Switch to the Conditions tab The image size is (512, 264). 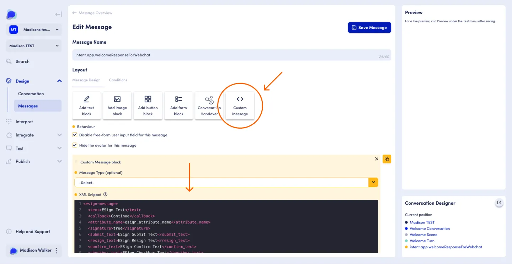click(118, 80)
